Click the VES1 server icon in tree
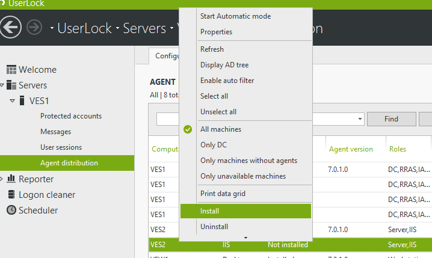 coord(22,101)
